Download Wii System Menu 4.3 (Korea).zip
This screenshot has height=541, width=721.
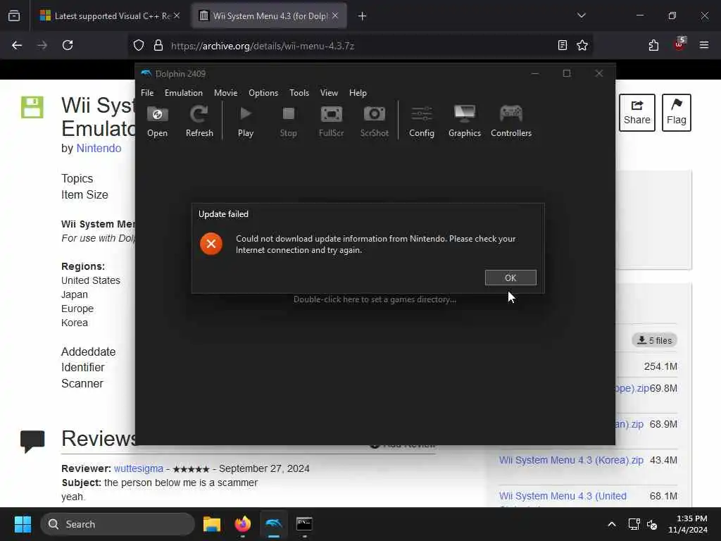(x=571, y=460)
